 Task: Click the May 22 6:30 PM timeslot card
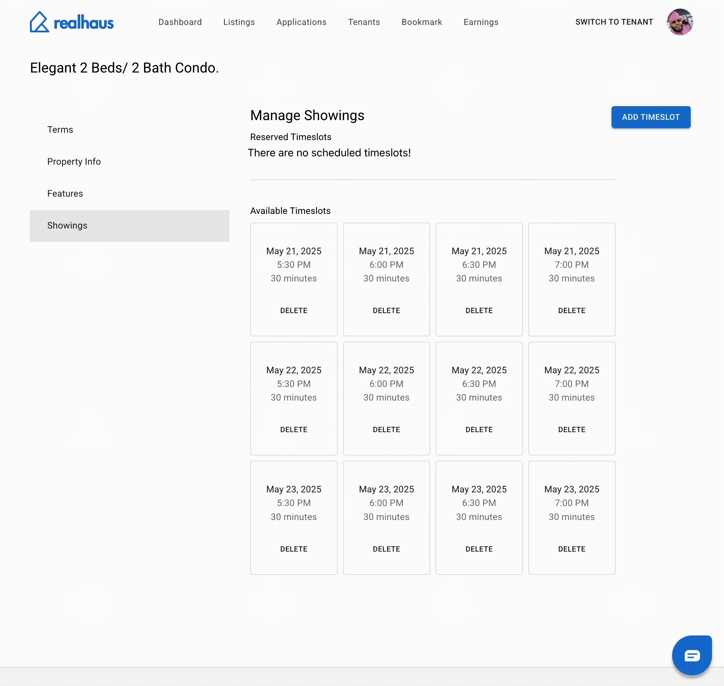pyautogui.click(x=479, y=384)
